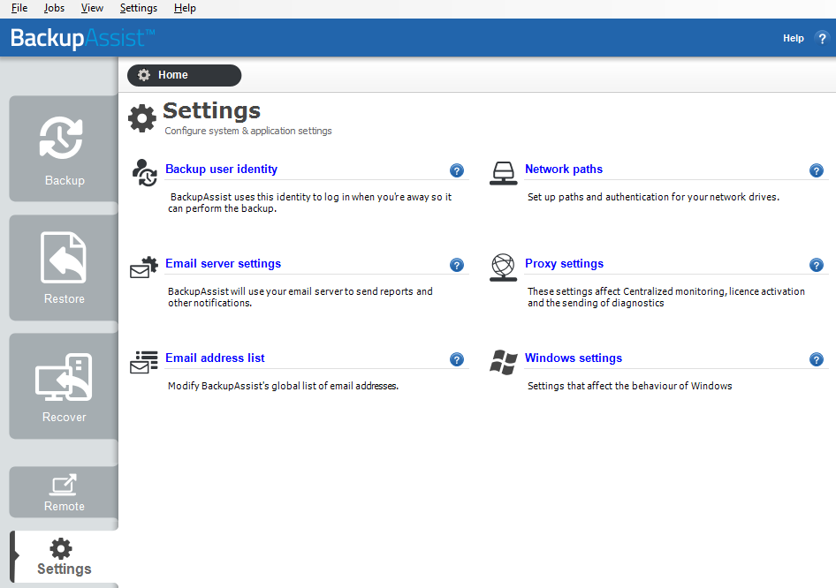This screenshot has height=588, width=836.
Task: Click the Backup user identity icon
Action: 144,172
